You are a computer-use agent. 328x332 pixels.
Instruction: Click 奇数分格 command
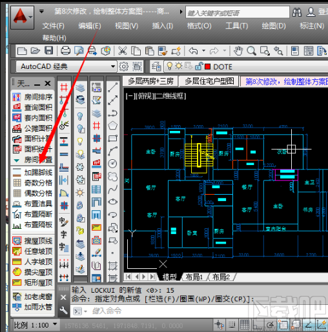coord(32,182)
